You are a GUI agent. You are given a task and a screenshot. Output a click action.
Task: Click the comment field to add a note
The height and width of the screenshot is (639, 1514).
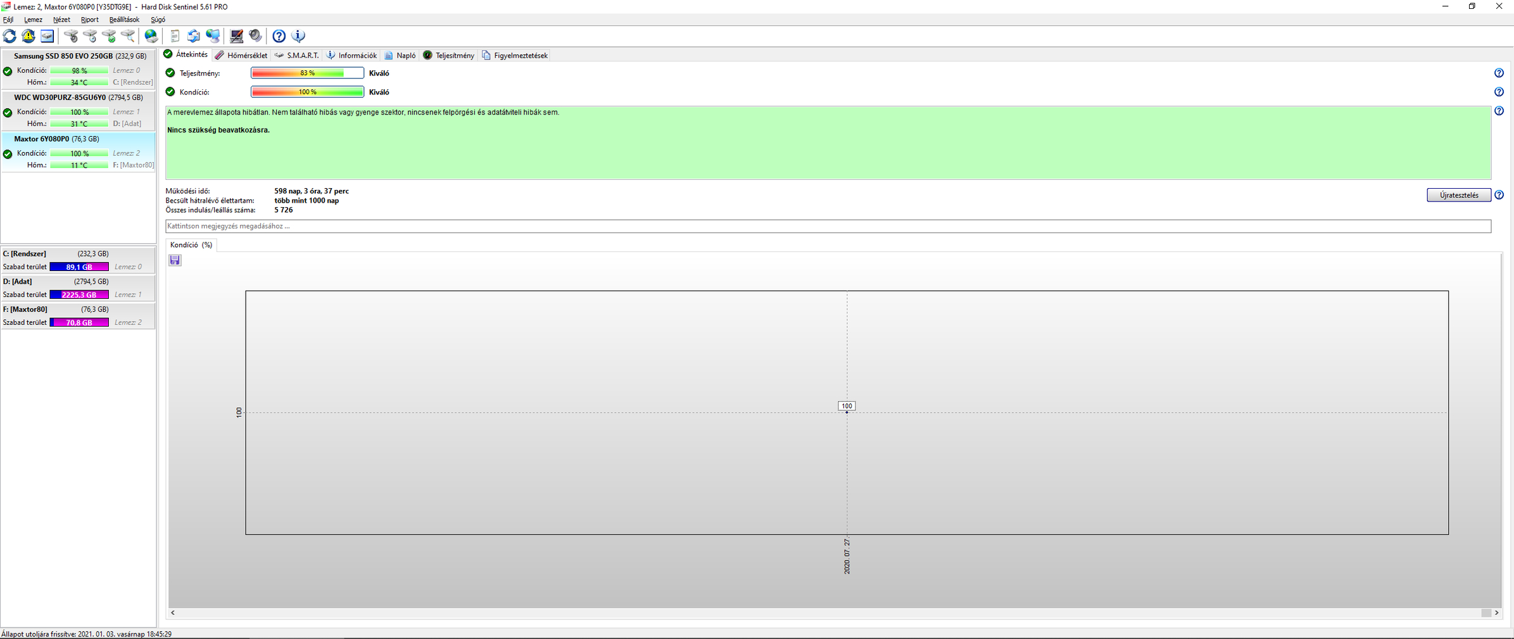click(x=828, y=226)
